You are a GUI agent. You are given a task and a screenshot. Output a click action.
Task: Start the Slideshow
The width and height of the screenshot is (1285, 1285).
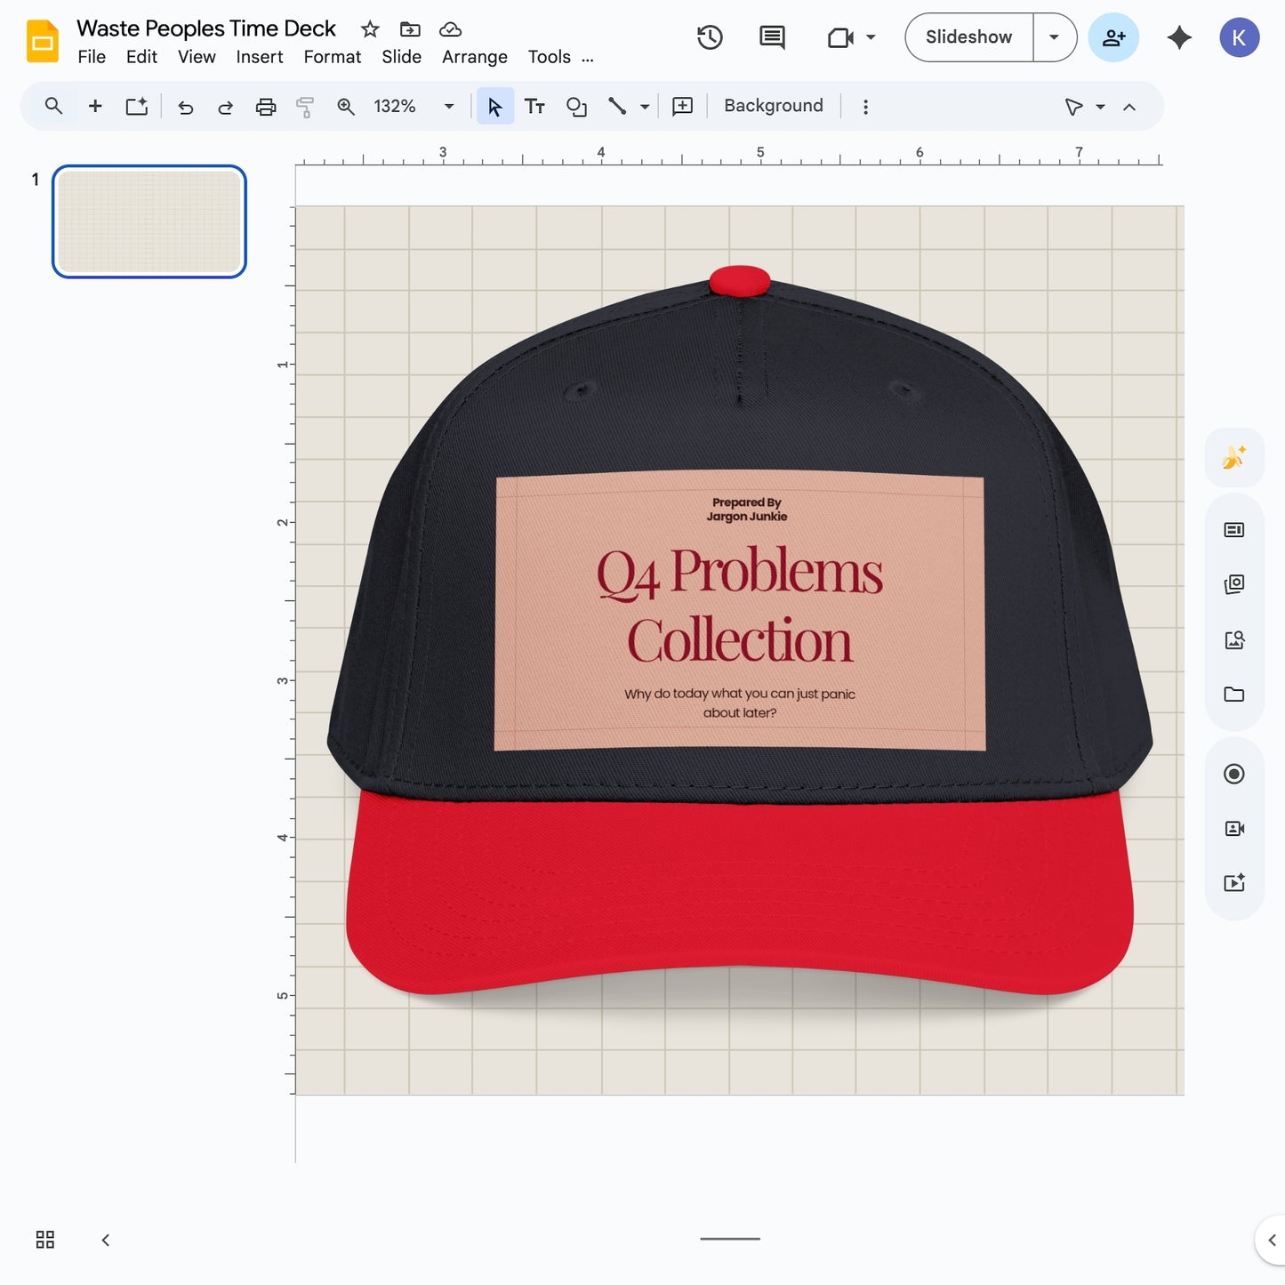[968, 37]
